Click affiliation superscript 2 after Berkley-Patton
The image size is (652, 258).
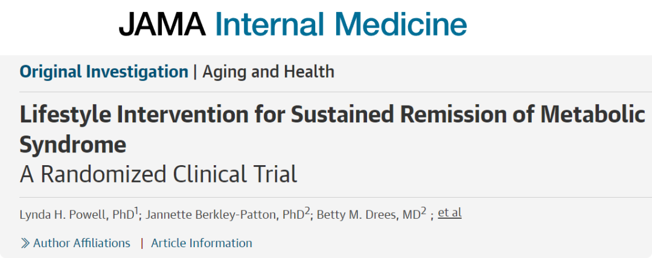tap(307, 210)
